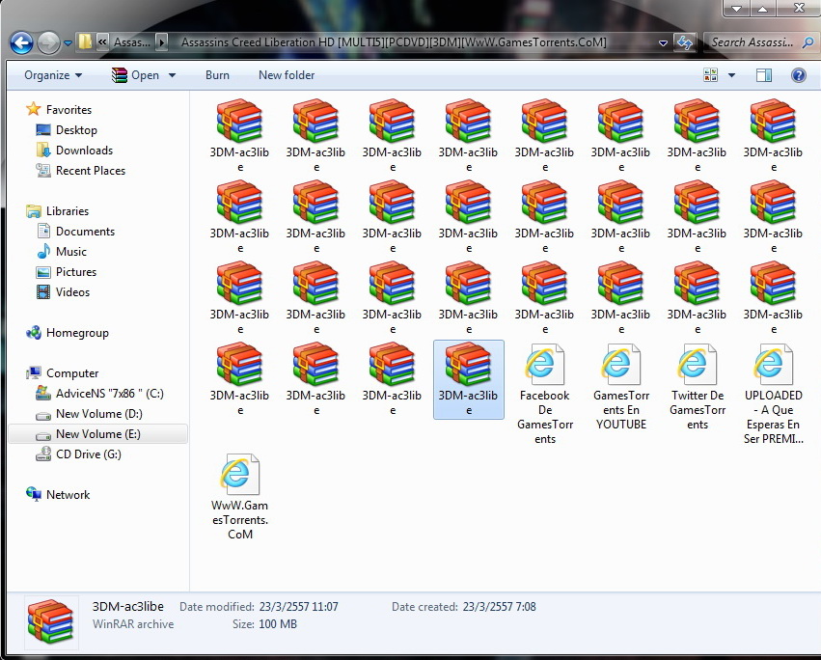The height and width of the screenshot is (660, 821).
Task: Click Date created value 23/3/2557 7:08
Action: pos(499,607)
